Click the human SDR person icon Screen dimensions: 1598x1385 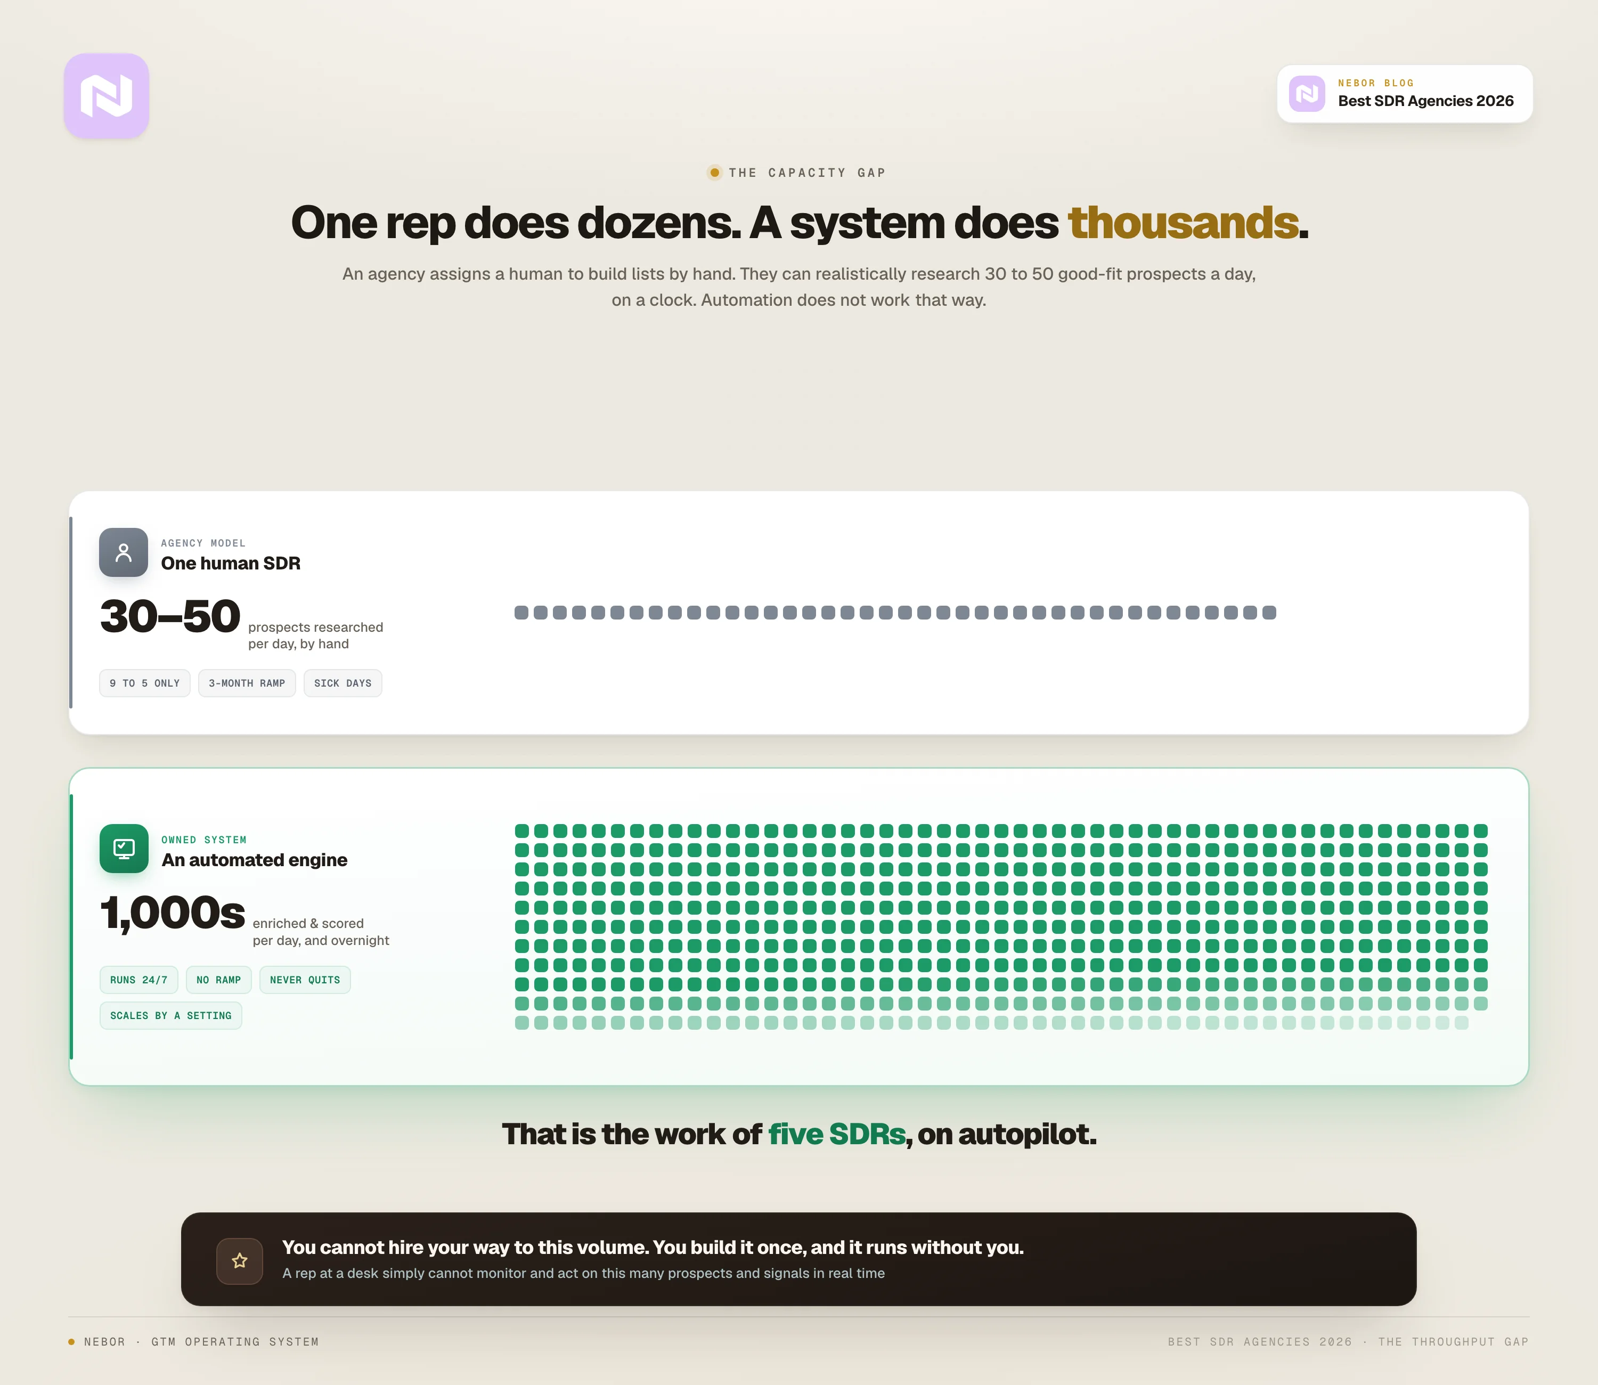point(124,552)
